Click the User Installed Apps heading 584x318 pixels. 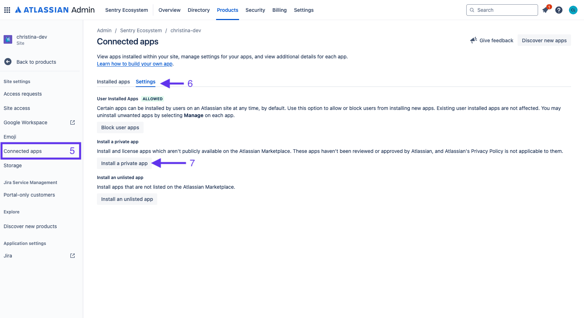pos(117,99)
